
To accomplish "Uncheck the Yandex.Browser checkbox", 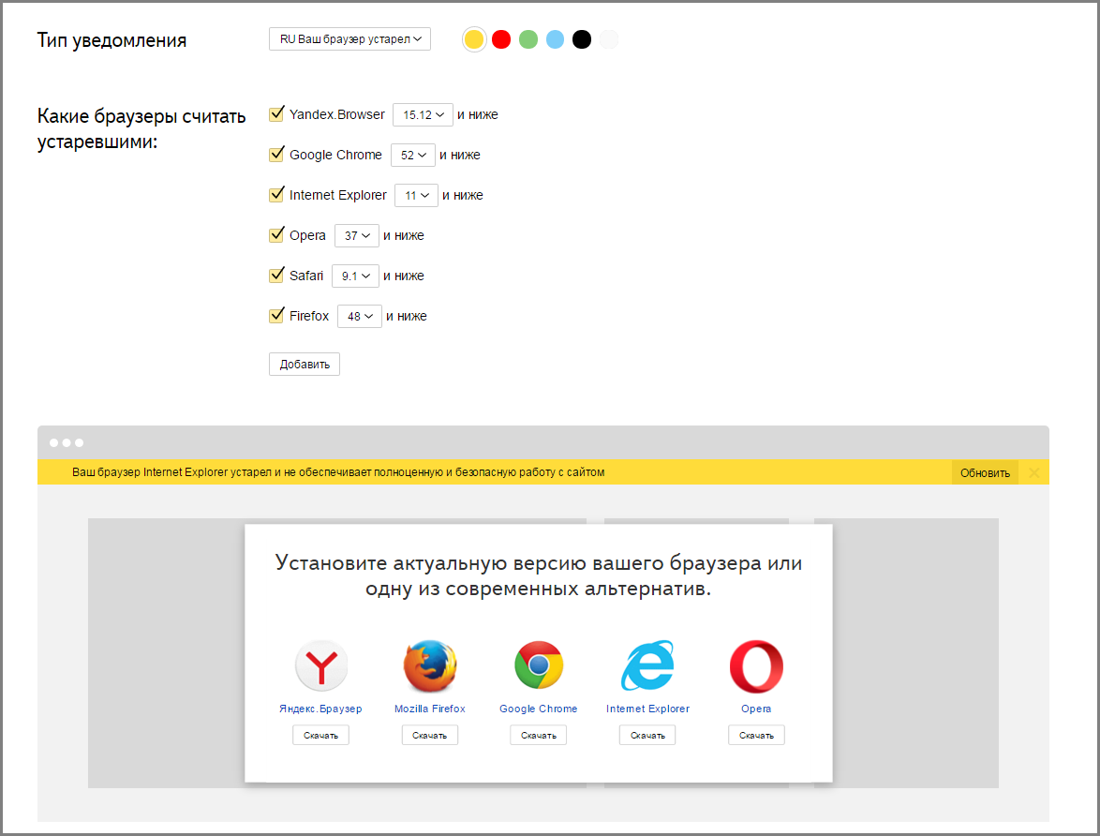I will coord(276,114).
